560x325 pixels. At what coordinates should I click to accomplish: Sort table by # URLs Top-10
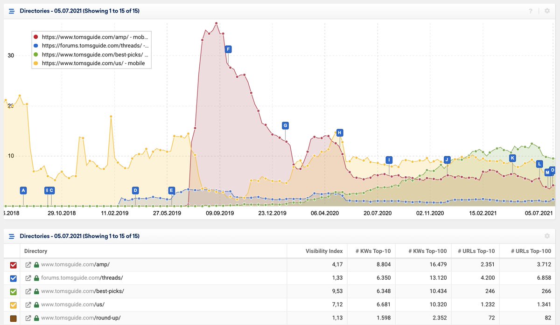[x=477, y=251]
